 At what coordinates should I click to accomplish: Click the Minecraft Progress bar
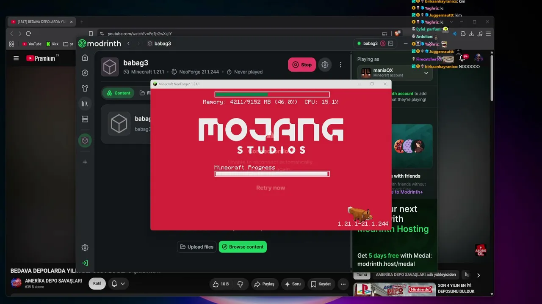pyautogui.click(x=272, y=174)
